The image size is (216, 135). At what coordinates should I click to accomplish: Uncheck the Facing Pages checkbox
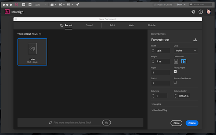[x=175, y=72]
